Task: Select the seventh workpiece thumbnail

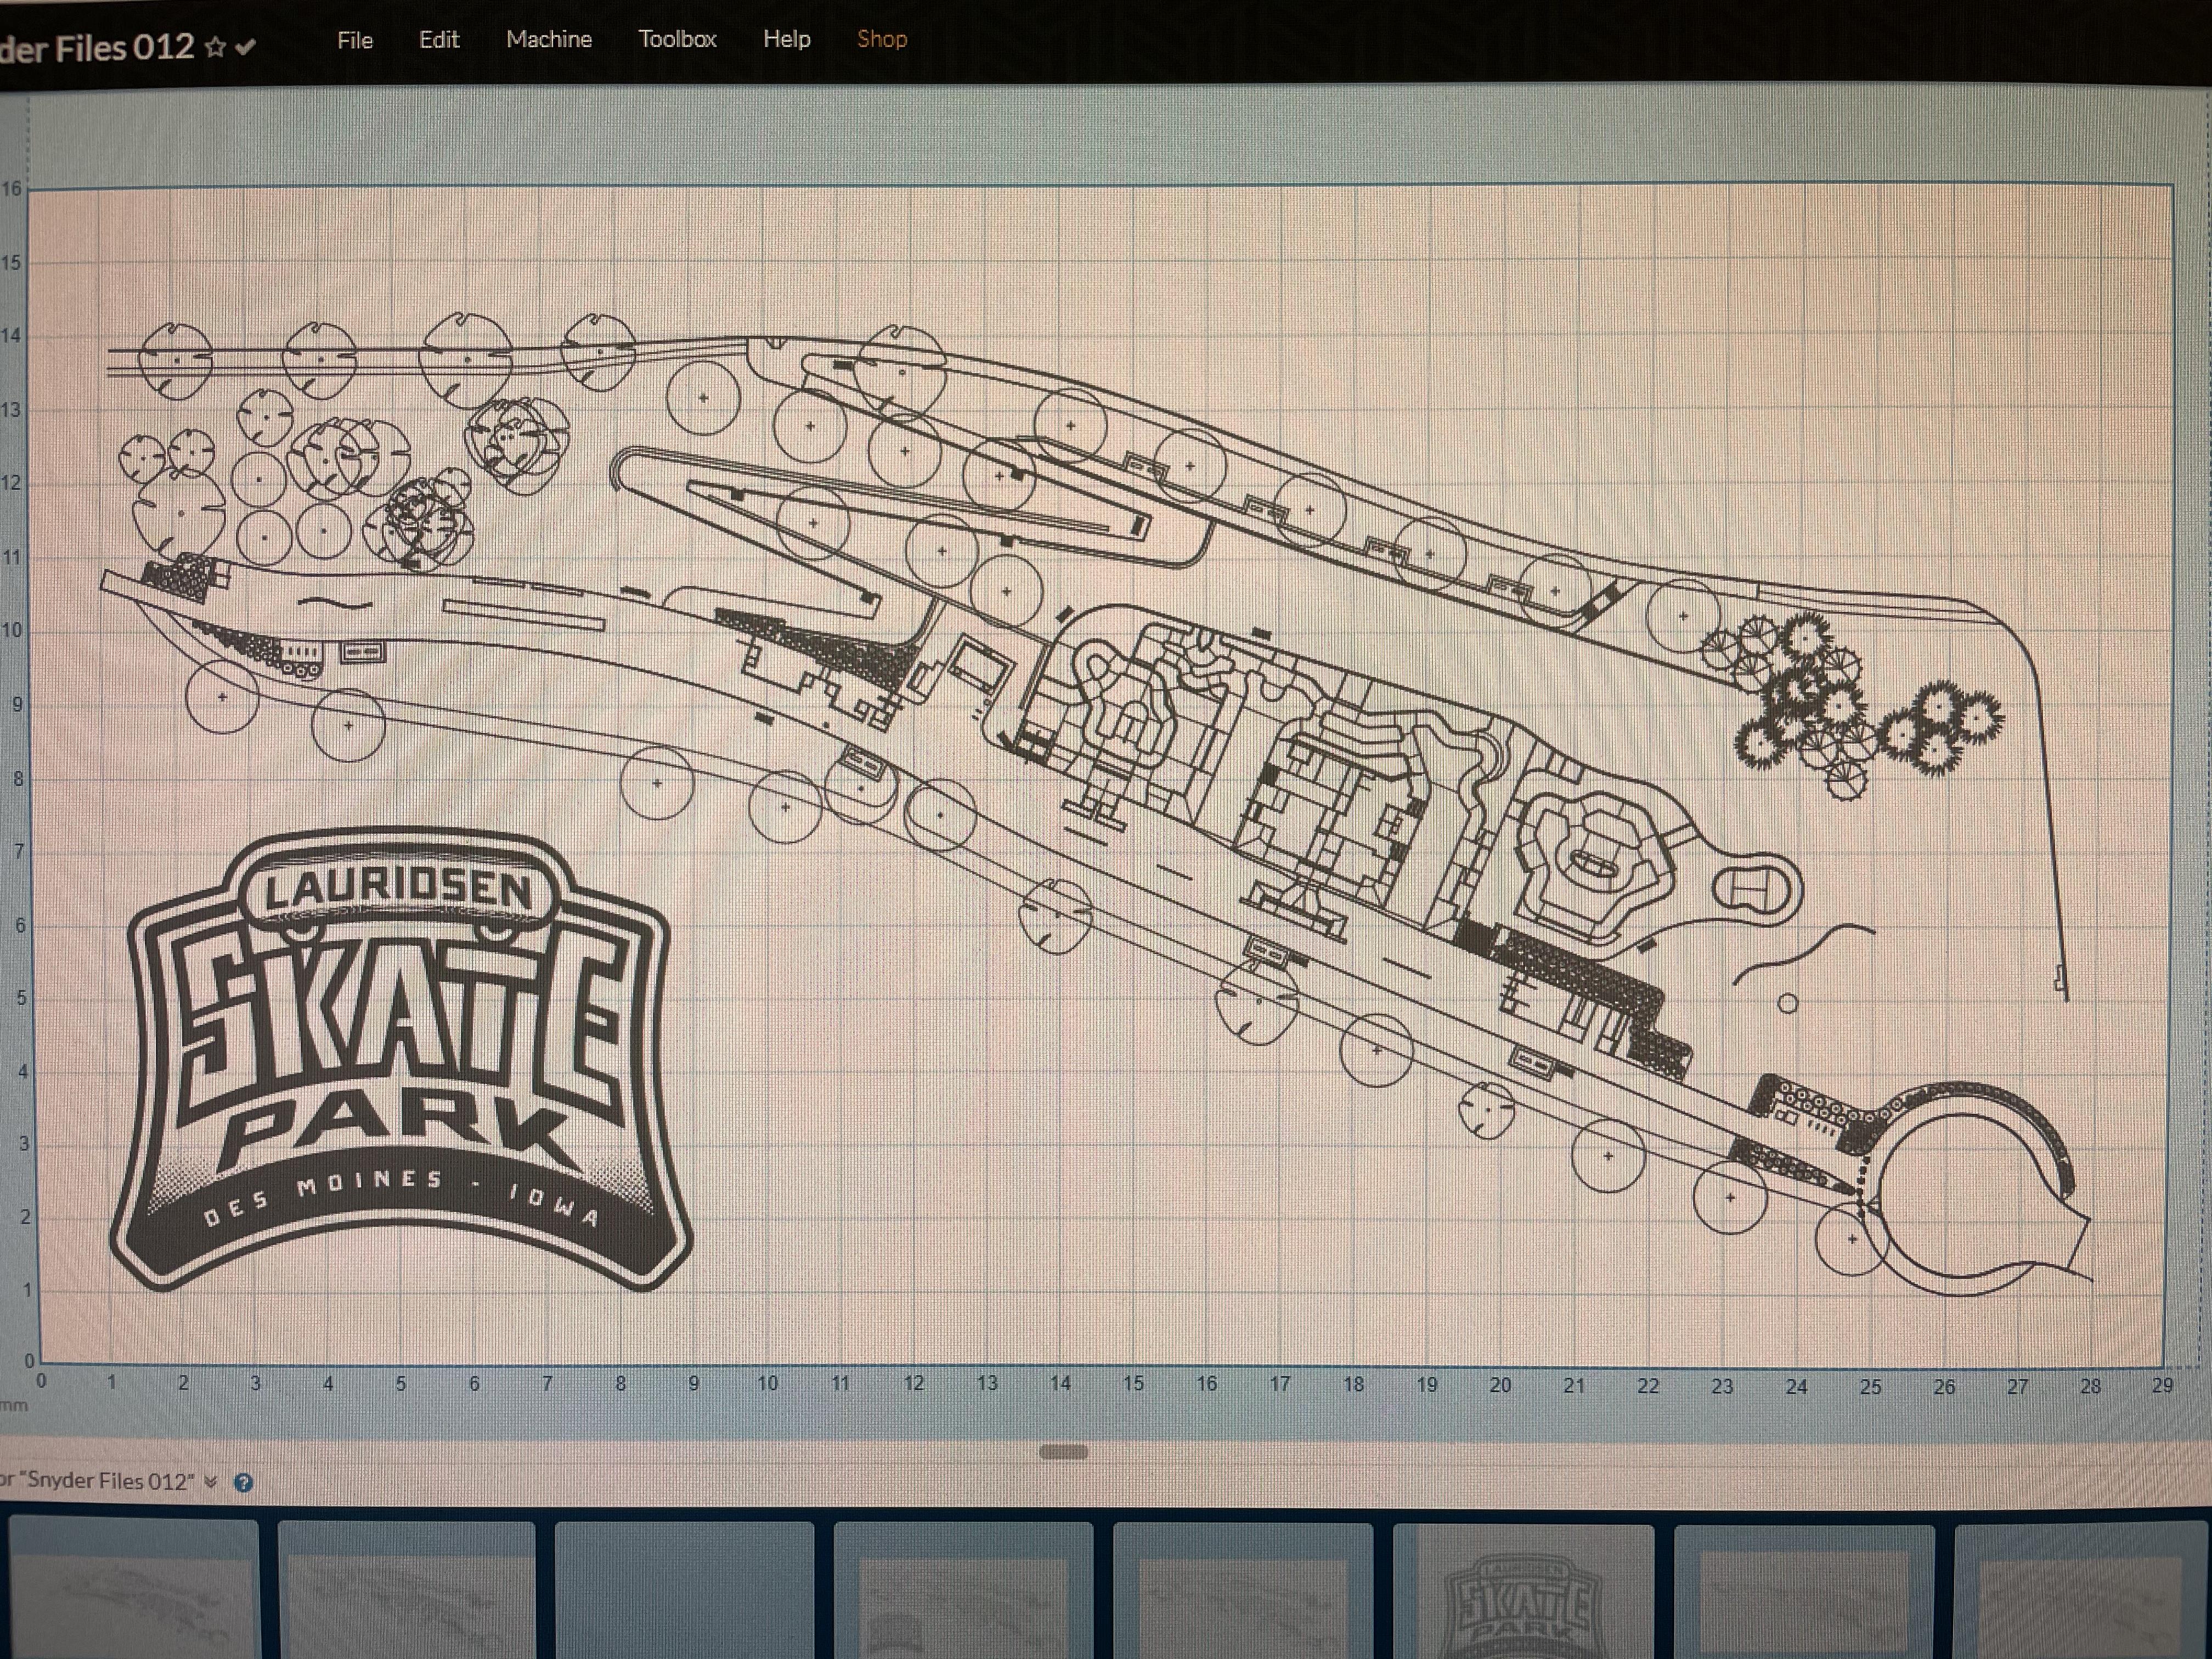Action: 1804,1590
